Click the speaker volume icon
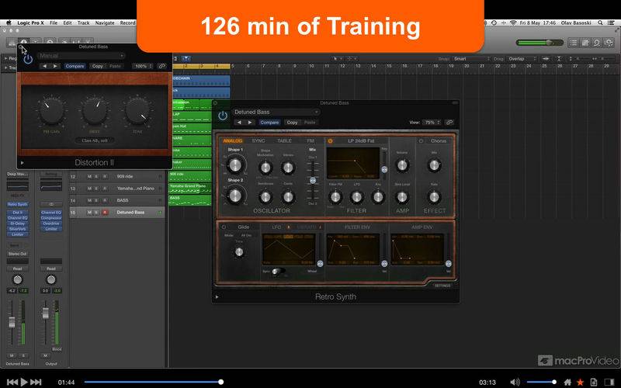This screenshot has height=388, width=621. pyautogui.click(x=515, y=382)
